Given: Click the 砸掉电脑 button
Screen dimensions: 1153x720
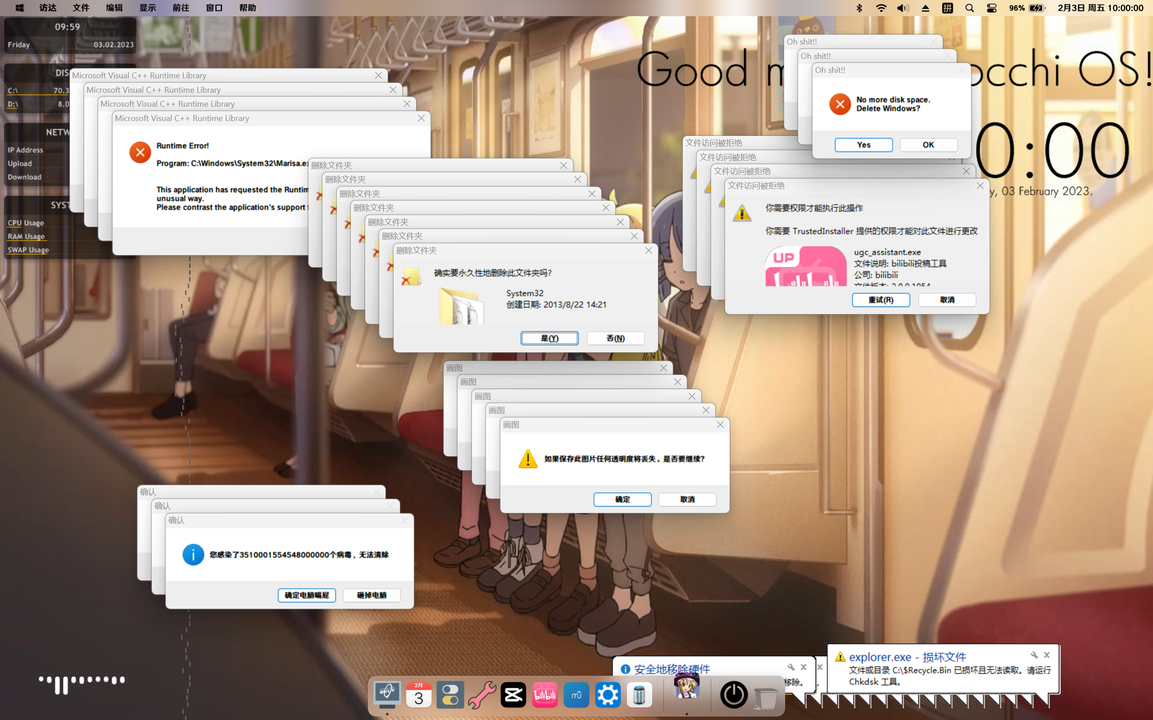Looking at the screenshot, I should [x=372, y=595].
